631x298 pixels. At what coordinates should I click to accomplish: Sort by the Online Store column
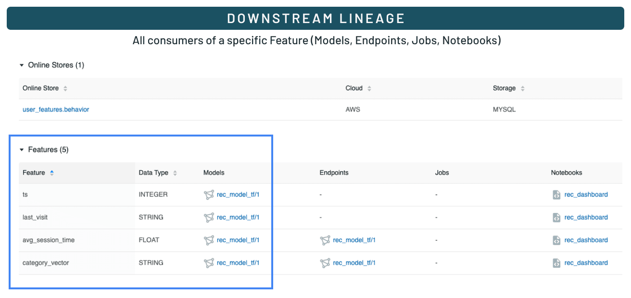(65, 88)
